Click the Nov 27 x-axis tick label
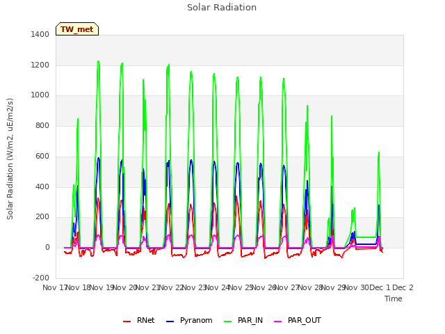Viewport: 445px width, 334px height. (x=287, y=287)
